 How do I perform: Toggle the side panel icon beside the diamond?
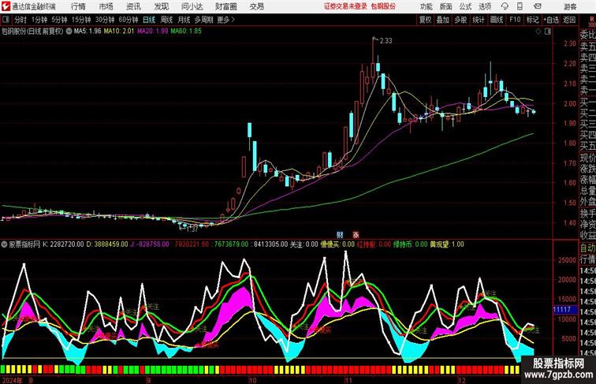[548, 32]
